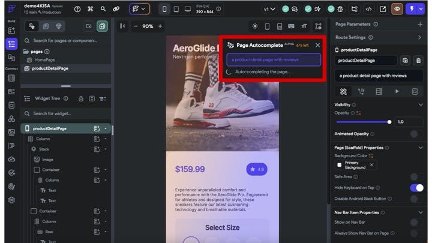432x243 pixels.
Task: Click the search magnifier in top bar
Action: 103,9
